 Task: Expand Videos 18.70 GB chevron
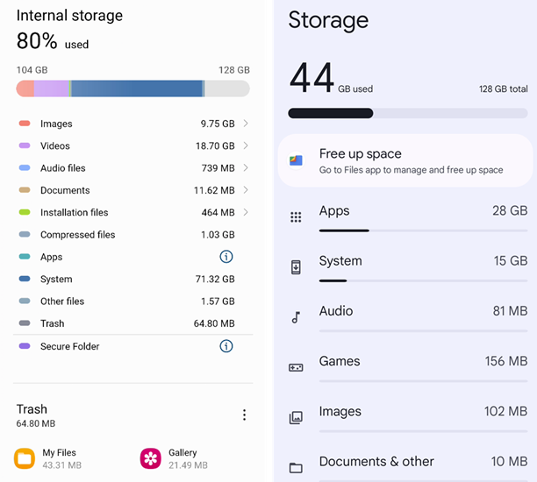tap(246, 145)
